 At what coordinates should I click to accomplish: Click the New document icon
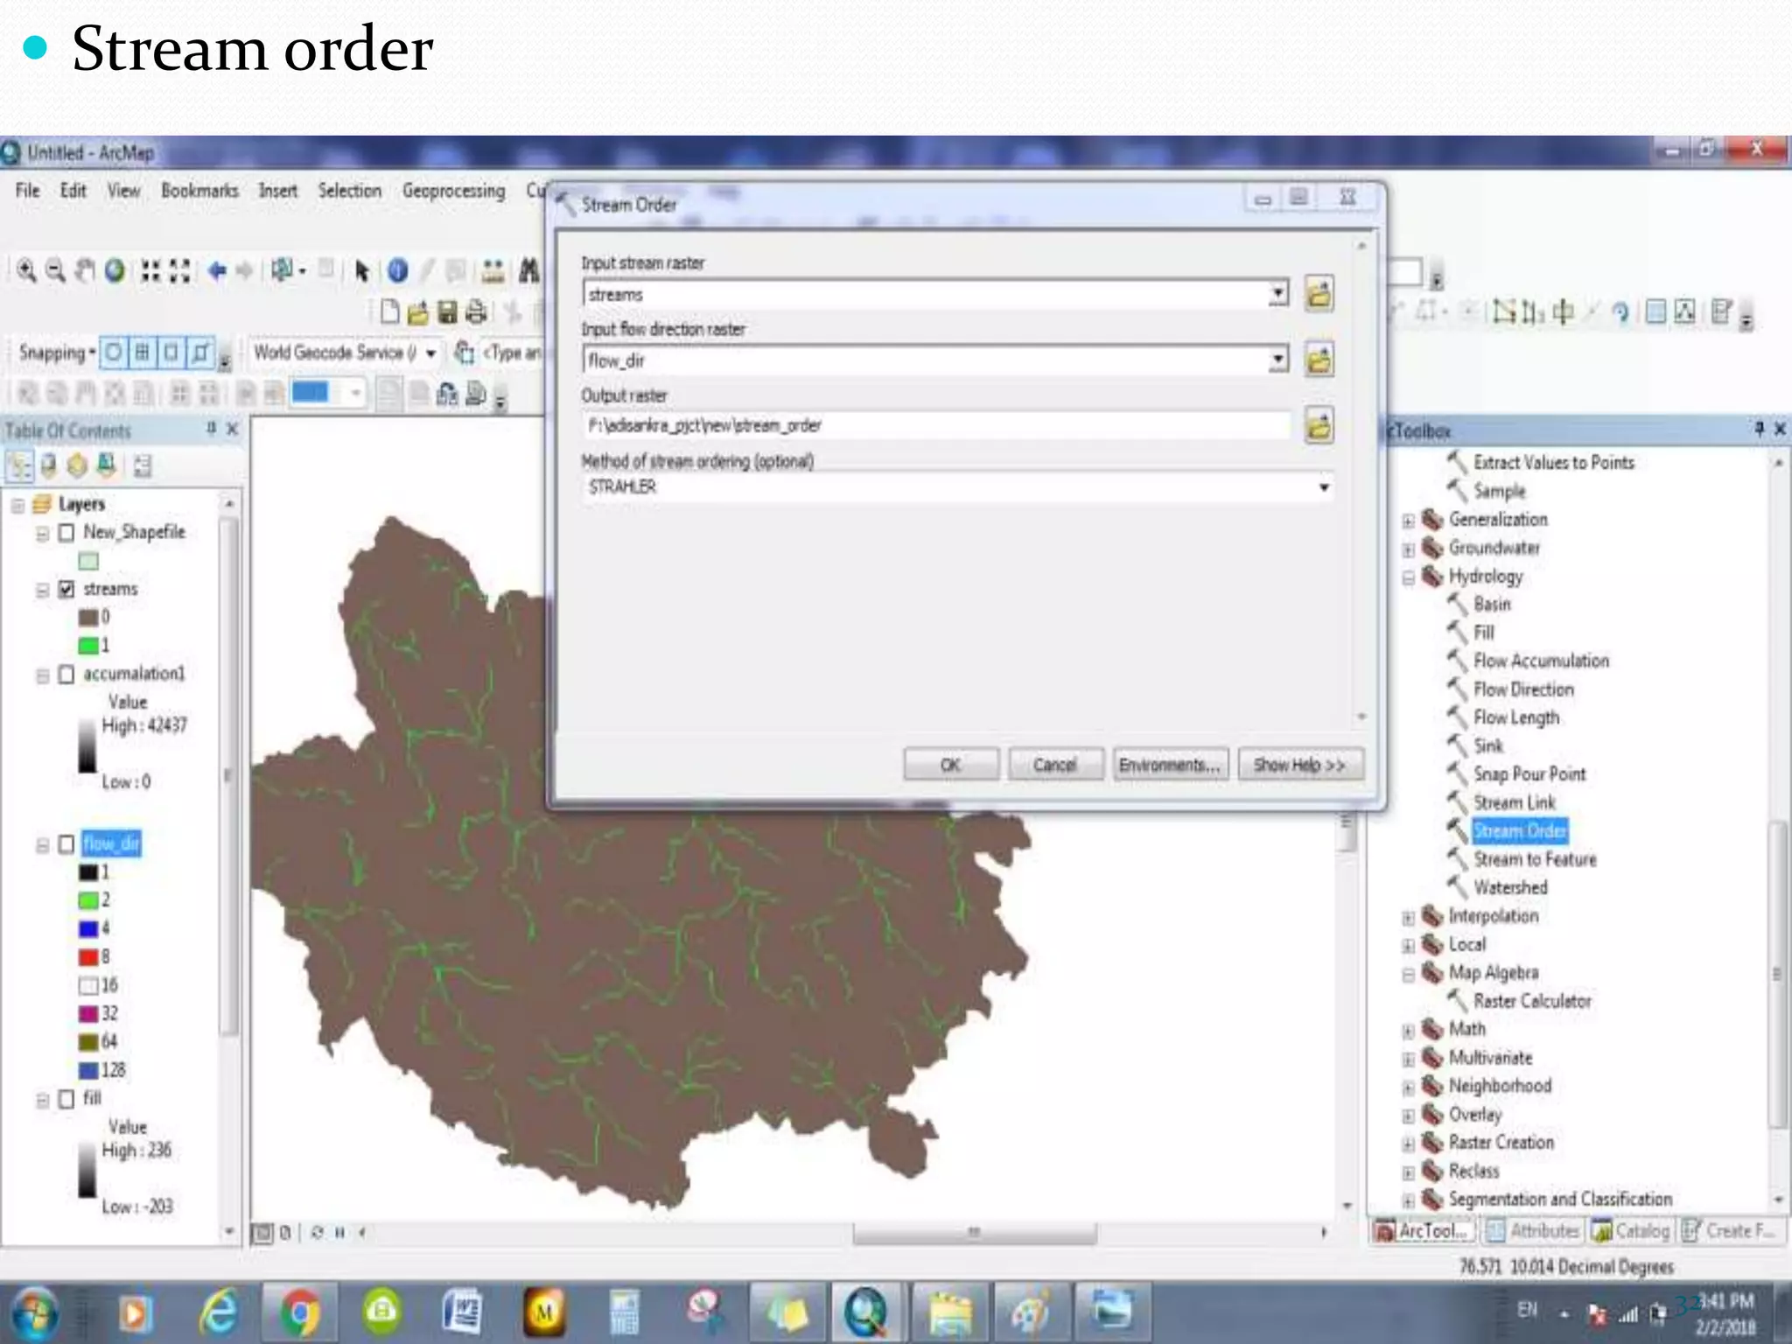point(389,311)
